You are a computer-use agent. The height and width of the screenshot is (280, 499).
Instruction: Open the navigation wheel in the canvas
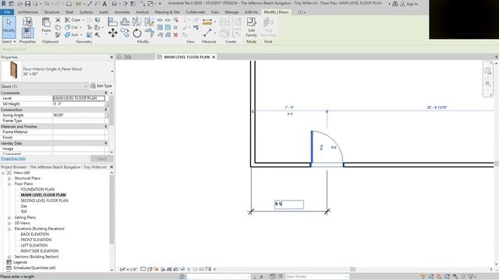pos(487,71)
